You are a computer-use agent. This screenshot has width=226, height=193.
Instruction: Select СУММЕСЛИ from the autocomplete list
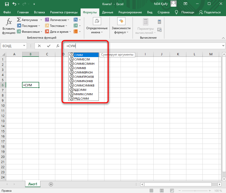click(x=82, y=59)
